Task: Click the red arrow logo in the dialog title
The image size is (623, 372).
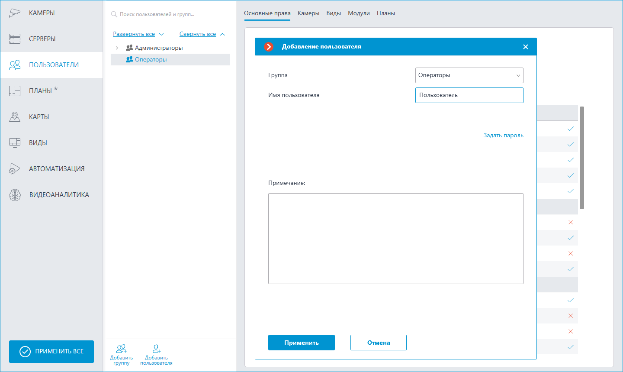Action: (x=269, y=46)
